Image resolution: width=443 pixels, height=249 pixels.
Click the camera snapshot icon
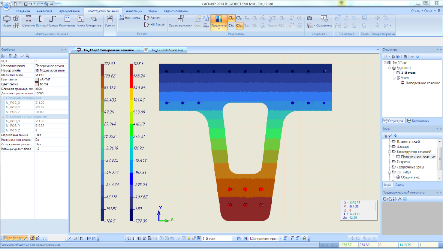pyautogui.click(x=310, y=18)
